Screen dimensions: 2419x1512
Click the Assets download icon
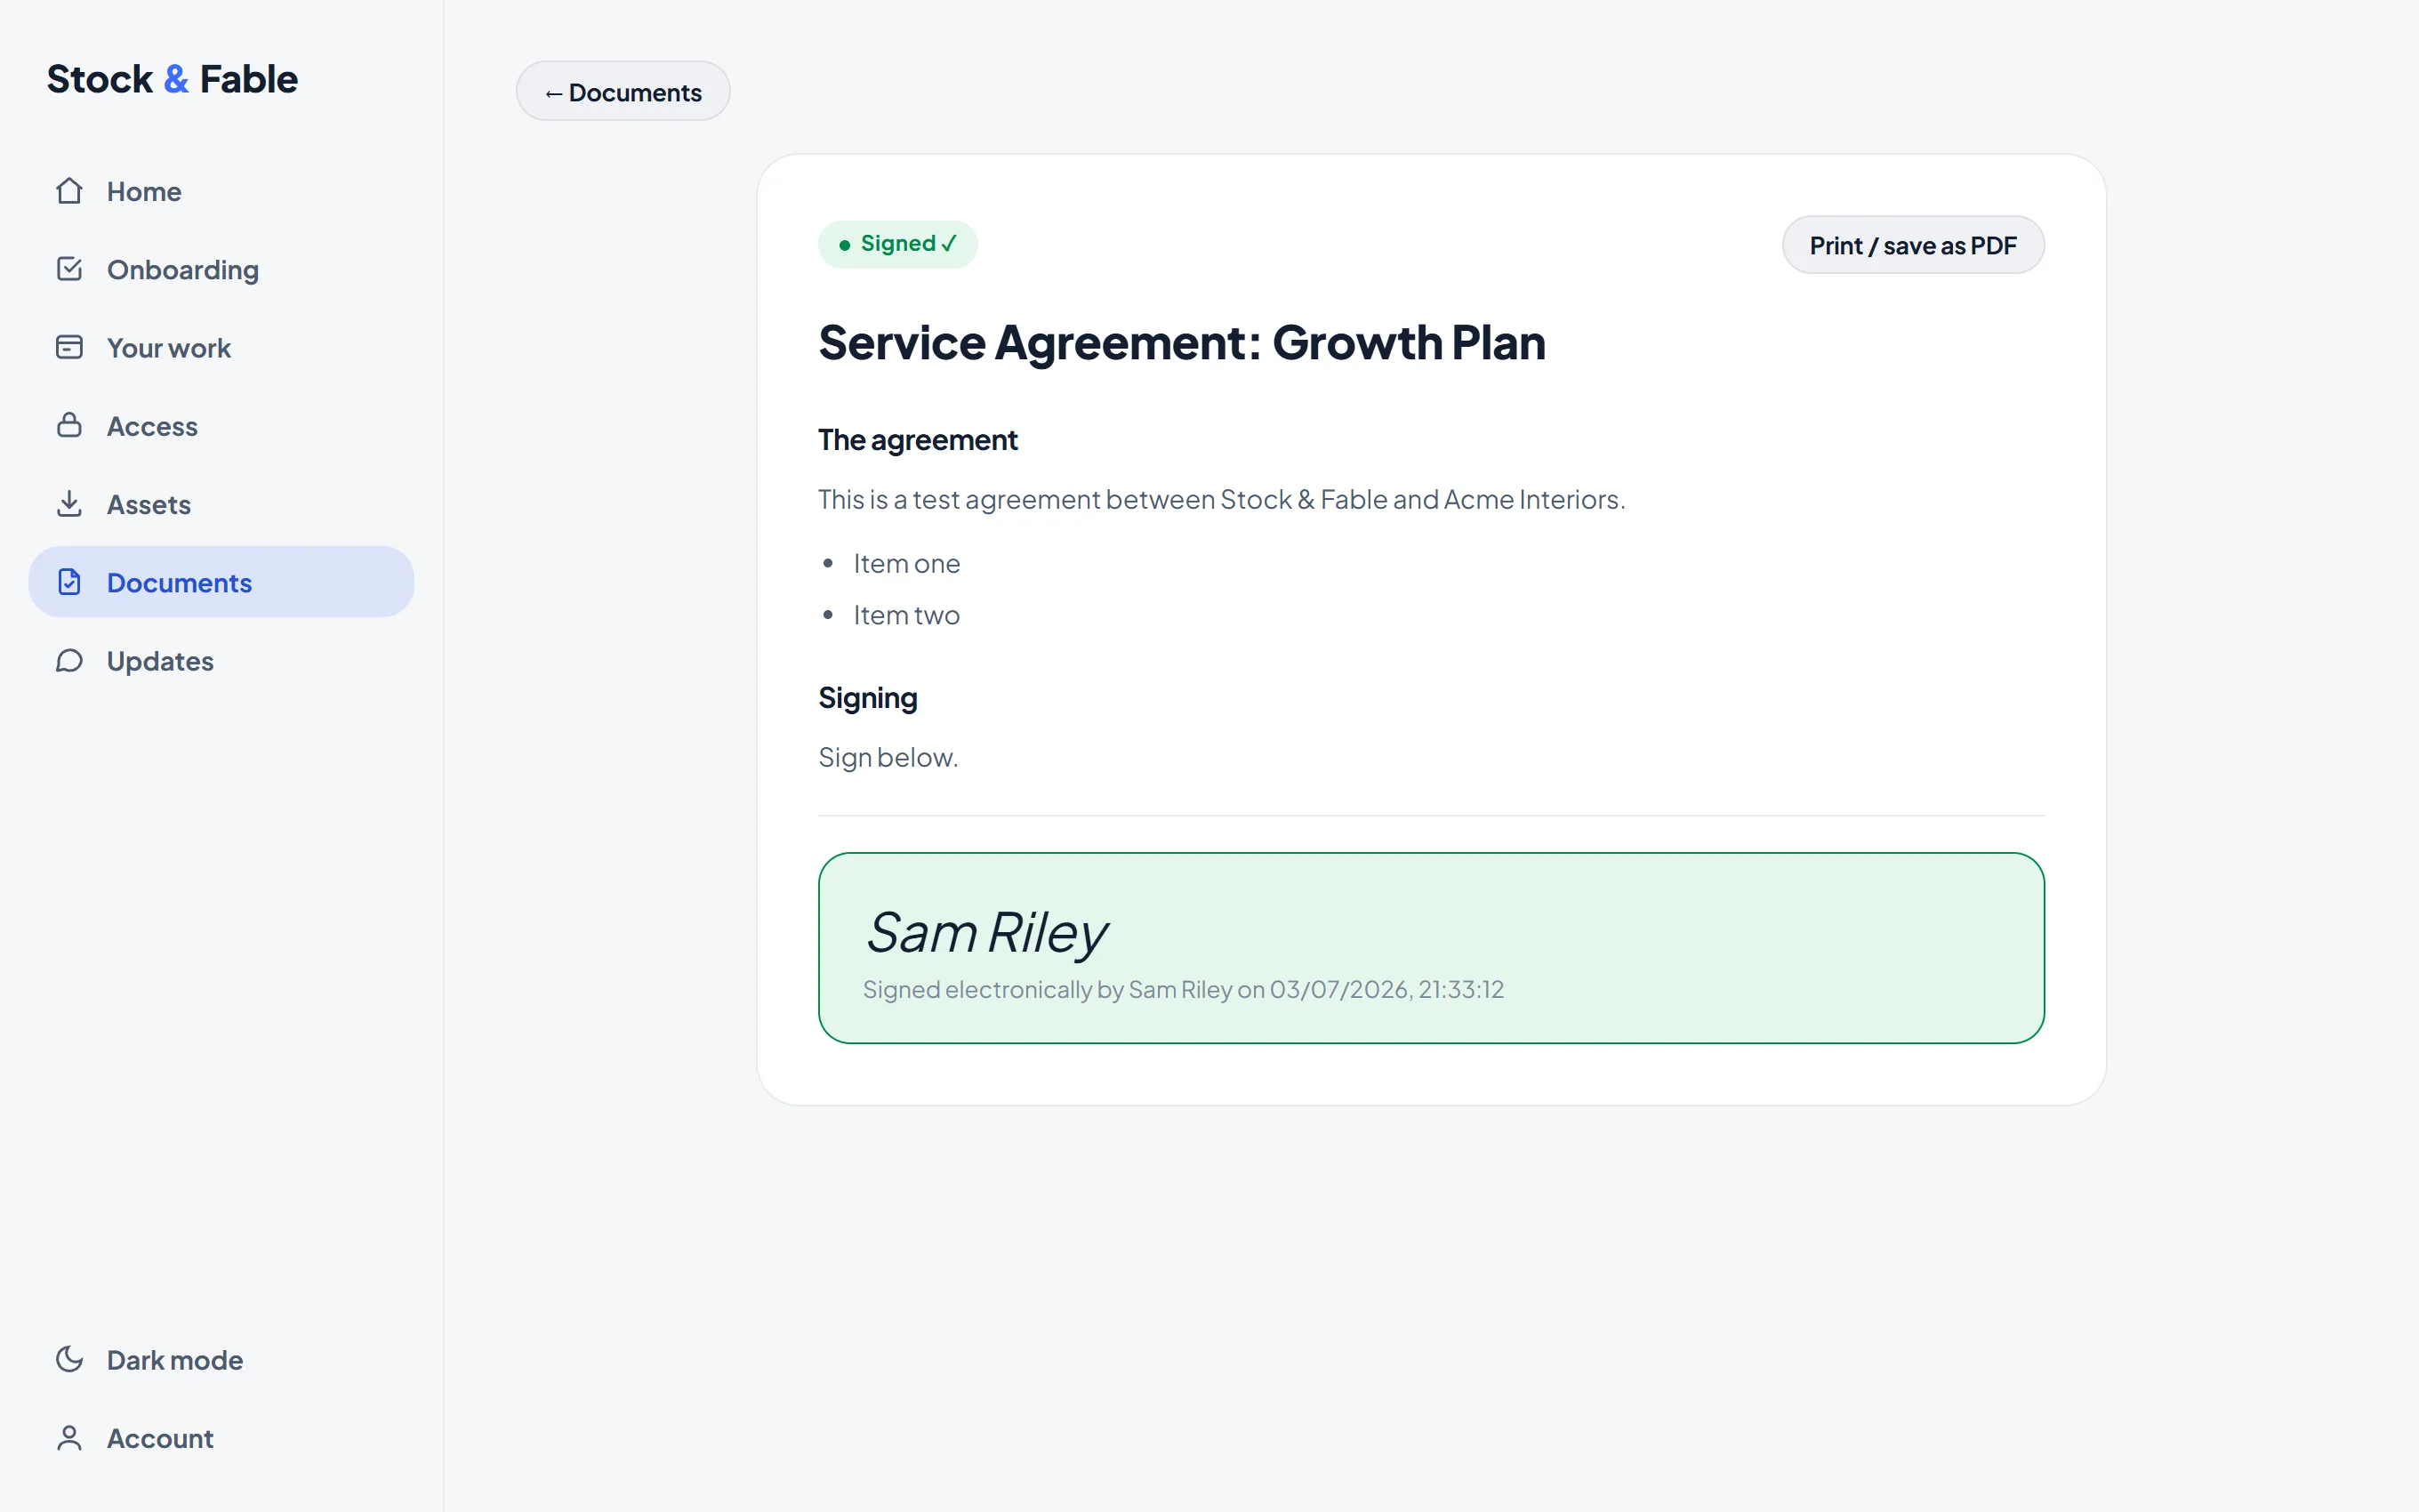click(69, 504)
